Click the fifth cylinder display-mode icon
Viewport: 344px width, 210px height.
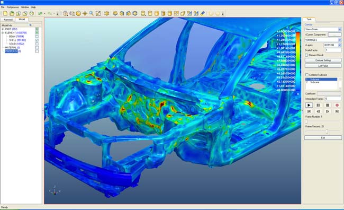coord(169,14)
